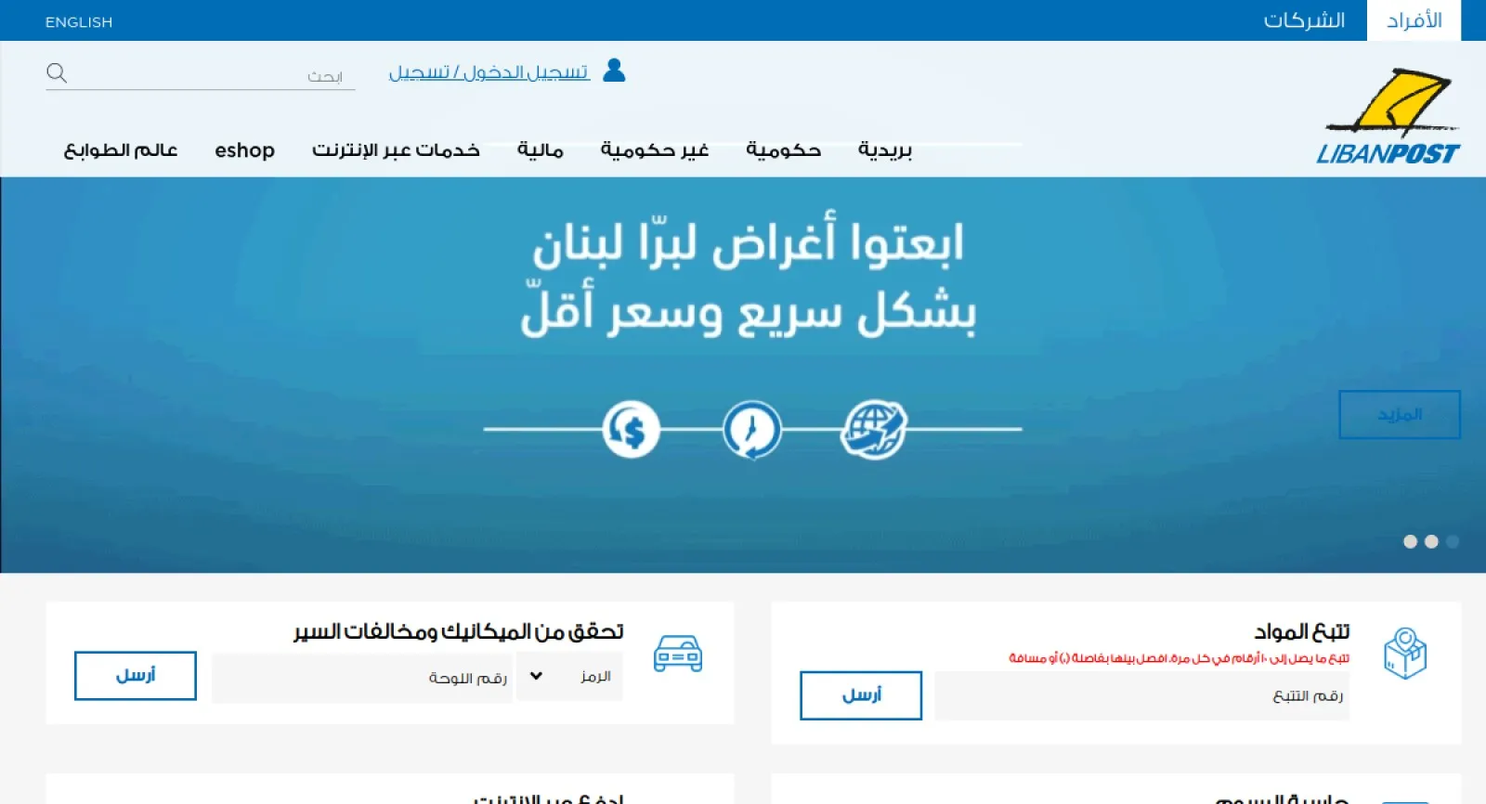Expand the بريدية postal services menu

coord(884,150)
